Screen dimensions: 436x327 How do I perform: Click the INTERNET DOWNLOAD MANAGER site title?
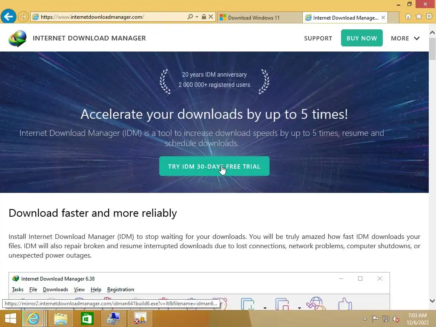coord(89,38)
